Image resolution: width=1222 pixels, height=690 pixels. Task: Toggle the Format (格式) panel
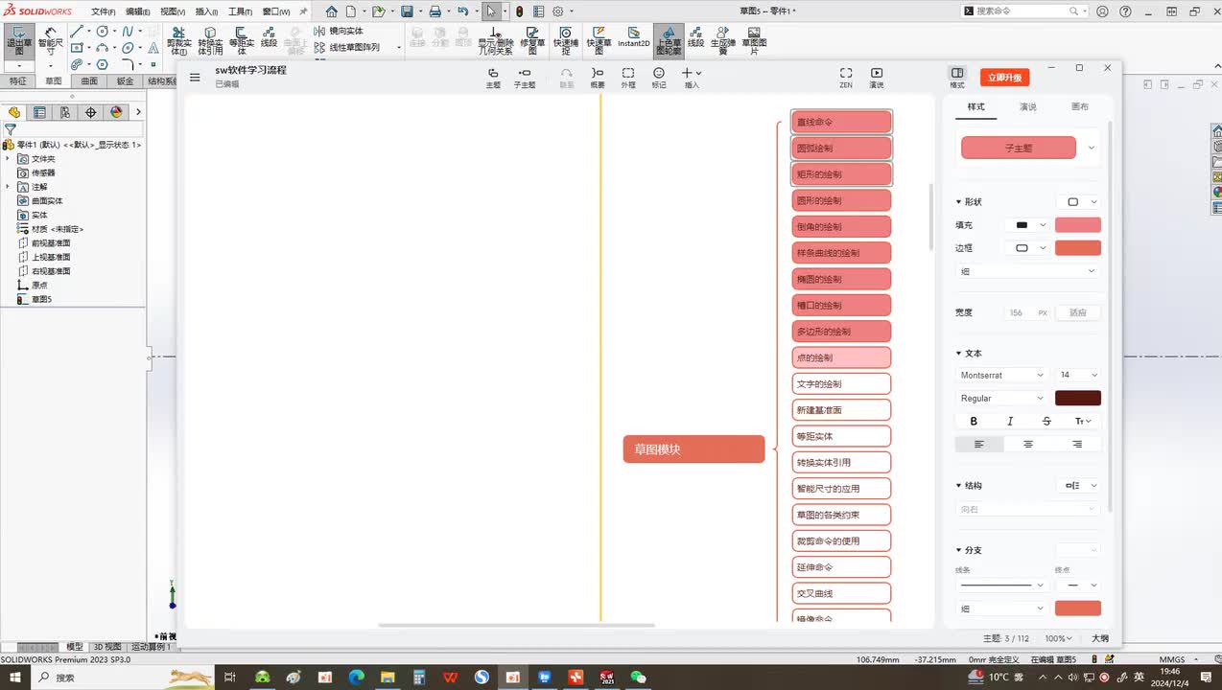(x=957, y=78)
